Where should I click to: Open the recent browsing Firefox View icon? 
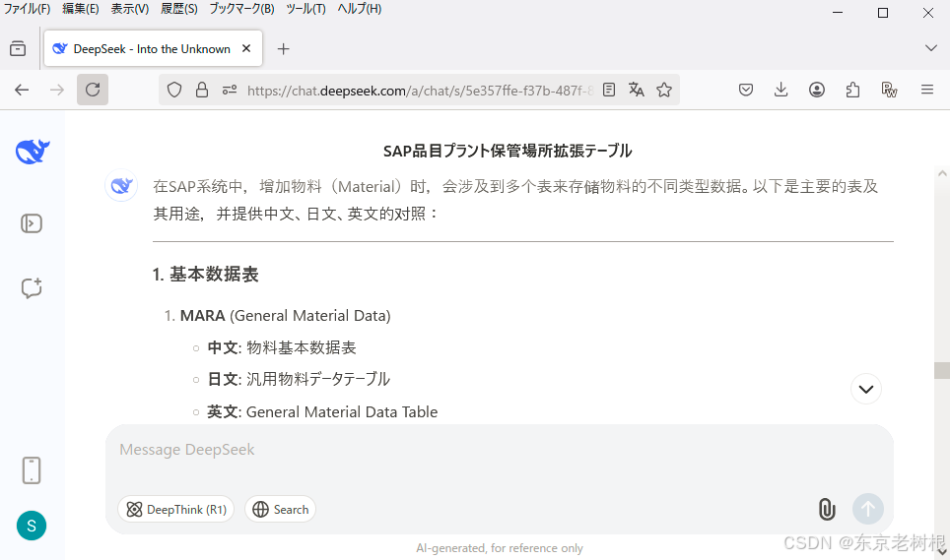click(18, 48)
